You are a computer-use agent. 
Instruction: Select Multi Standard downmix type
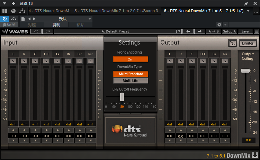pyautogui.click(x=131, y=74)
